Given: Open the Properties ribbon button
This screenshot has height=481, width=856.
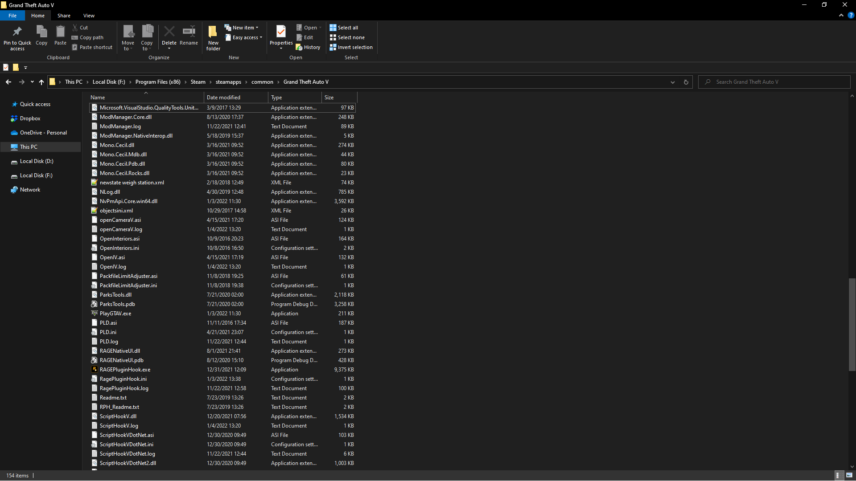Looking at the screenshot, I should [x=281, y=32].
